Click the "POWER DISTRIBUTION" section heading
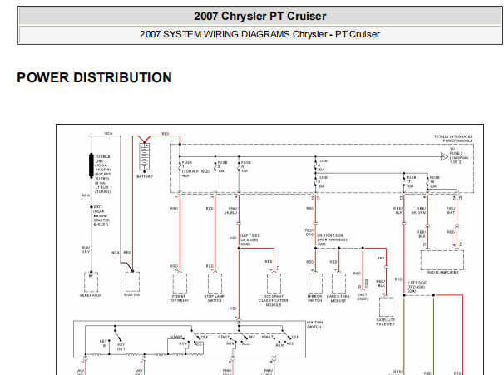The width and height of the screenshot is (504, 375). coord(94,78)
